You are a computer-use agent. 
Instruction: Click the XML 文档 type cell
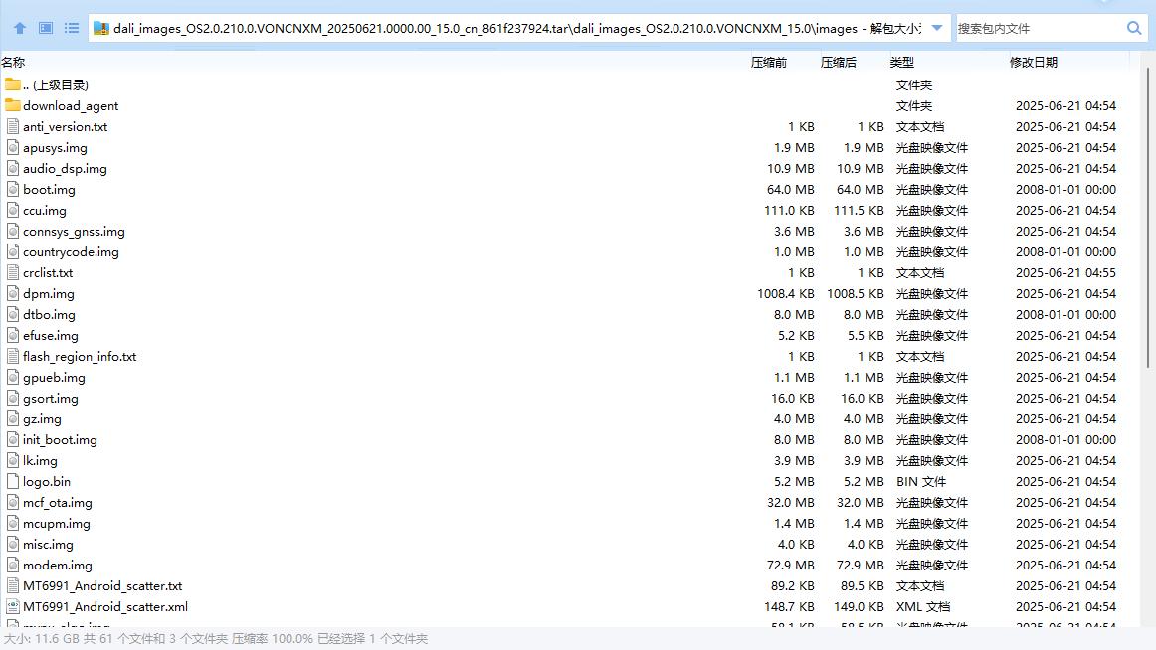(x=923, y=606)
